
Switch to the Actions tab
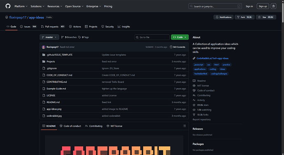[x=75, y=27]
